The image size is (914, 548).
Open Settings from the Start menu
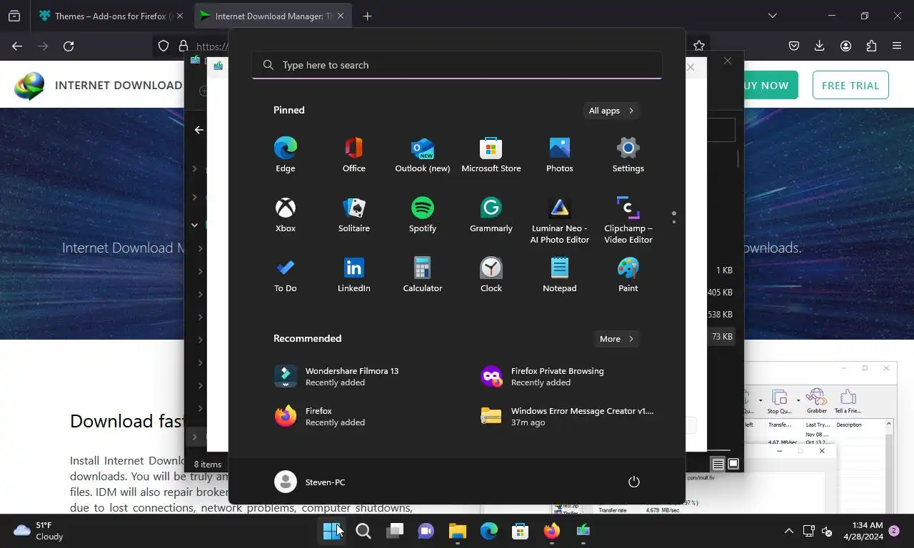[628, 155]
